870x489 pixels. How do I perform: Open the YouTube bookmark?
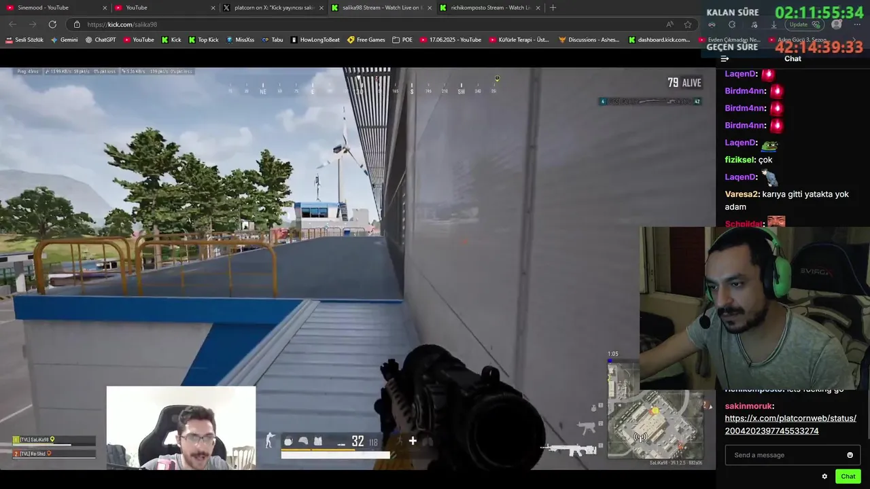pyautogui.click(x=139, y=40)
